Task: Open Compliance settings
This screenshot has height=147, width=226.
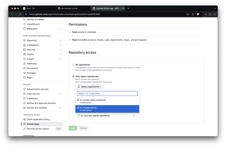Action: coord(32,98)
